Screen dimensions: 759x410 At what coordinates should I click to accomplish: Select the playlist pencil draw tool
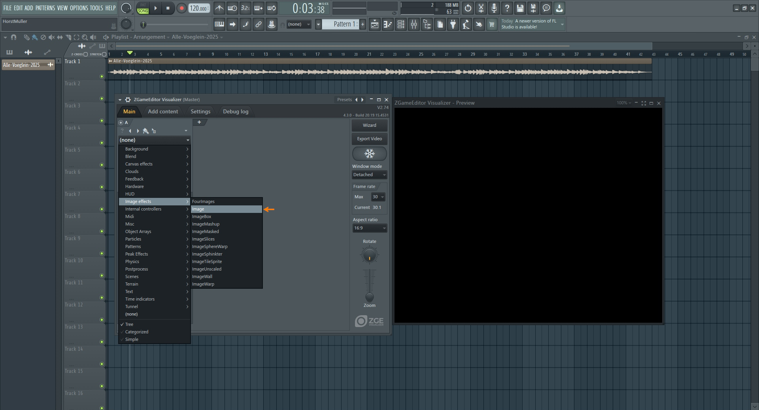point(26,37)
